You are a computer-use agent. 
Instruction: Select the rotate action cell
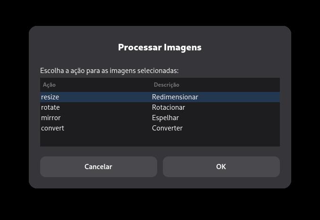(96, 107)
